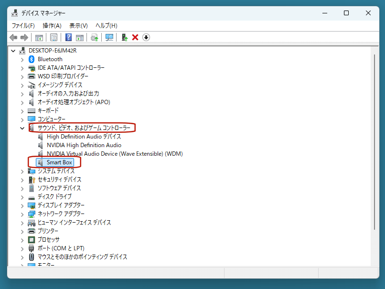Select the DESKTOP-E6JM42R computer name

pyautogui.click(x=53, y=51)
